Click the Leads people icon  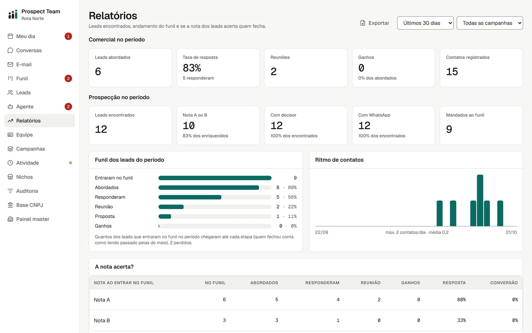coord(10,93)
